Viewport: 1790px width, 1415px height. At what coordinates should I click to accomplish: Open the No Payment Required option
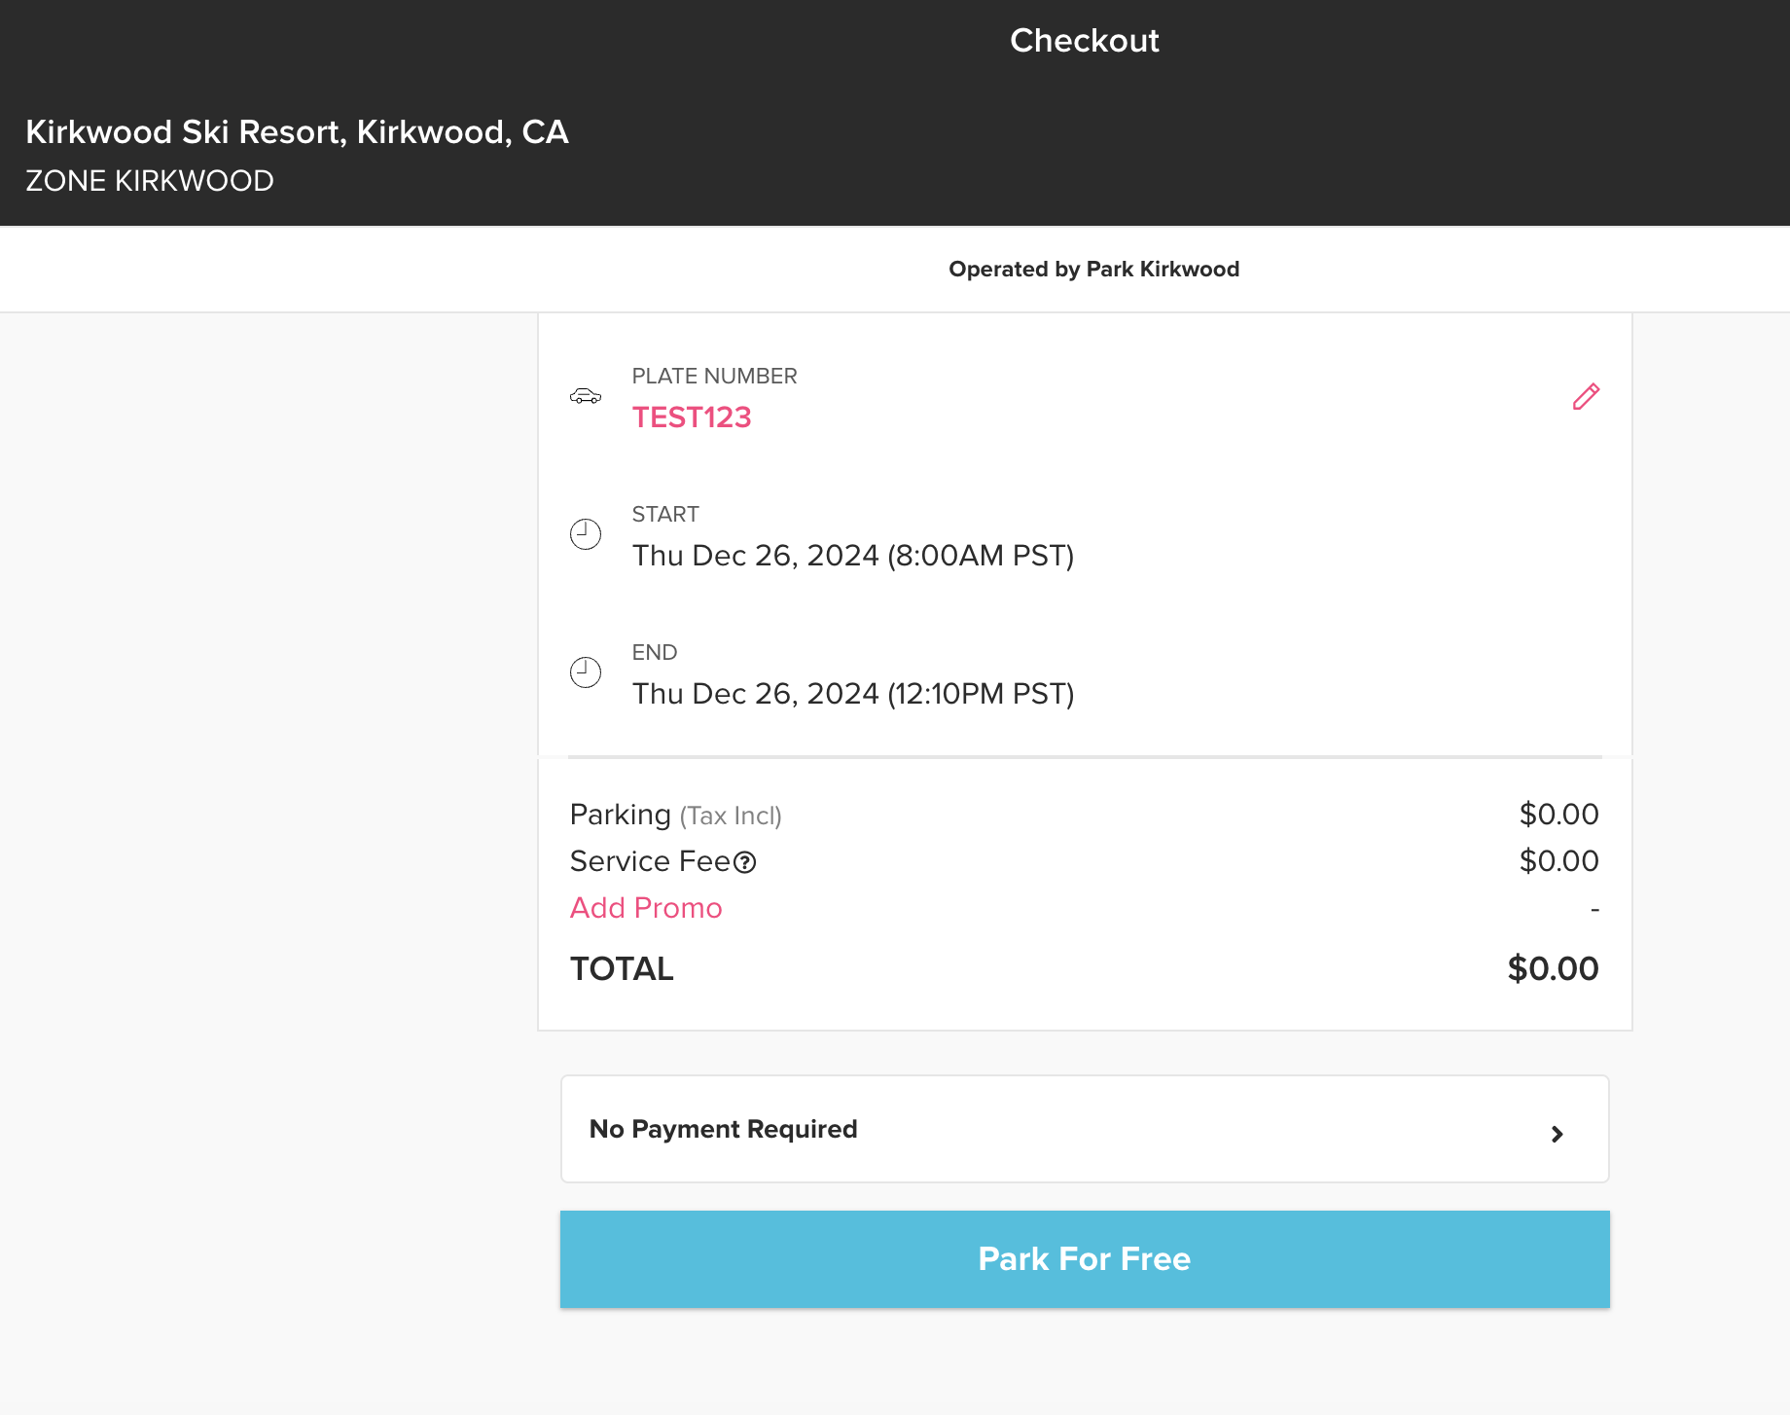click(724, 1129)
